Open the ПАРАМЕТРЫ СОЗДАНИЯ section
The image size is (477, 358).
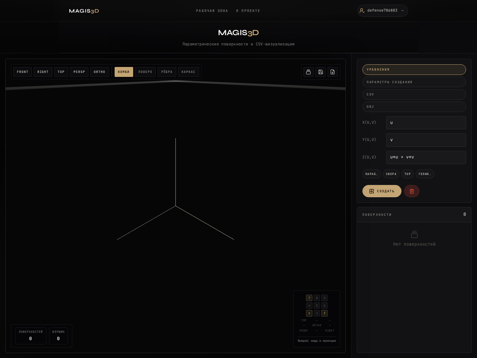[414, 82]
